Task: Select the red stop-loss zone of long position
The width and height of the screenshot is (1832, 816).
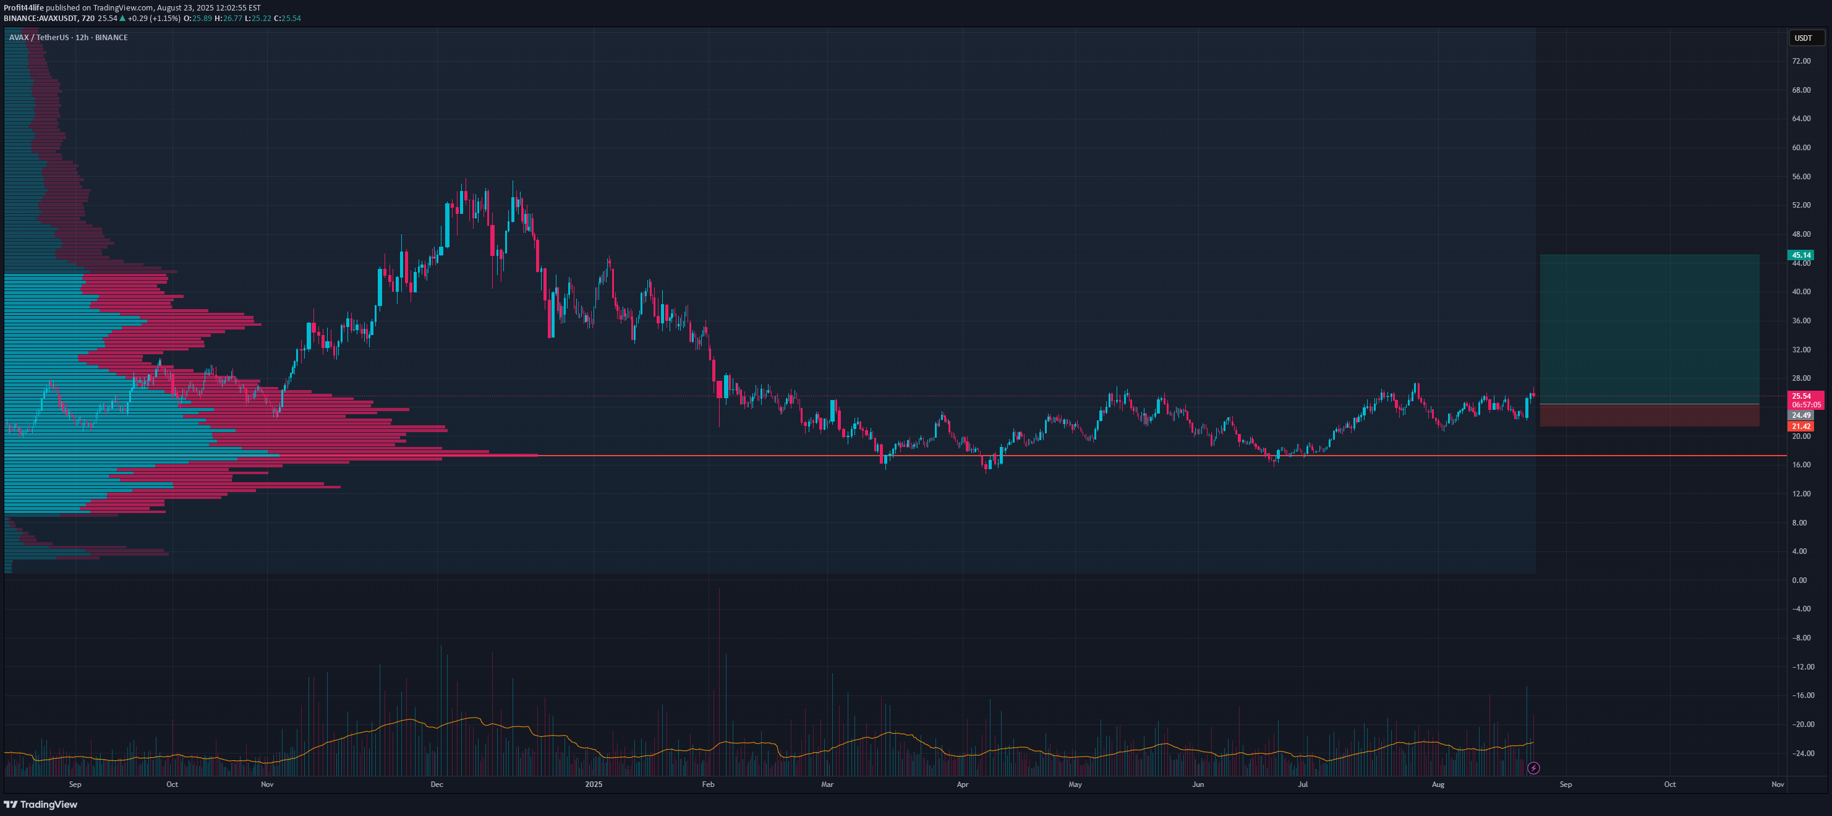Action: (x=1649, y=415)
